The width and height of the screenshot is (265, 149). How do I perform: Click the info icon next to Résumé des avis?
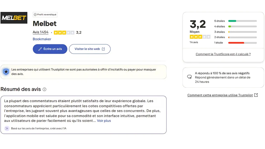click(44, 89)
